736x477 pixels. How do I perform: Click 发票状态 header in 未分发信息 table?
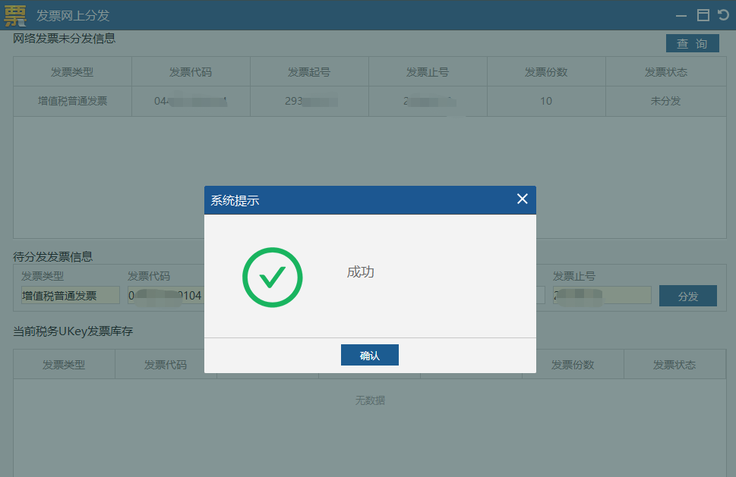pyautogui.click(x=665, y=72)
